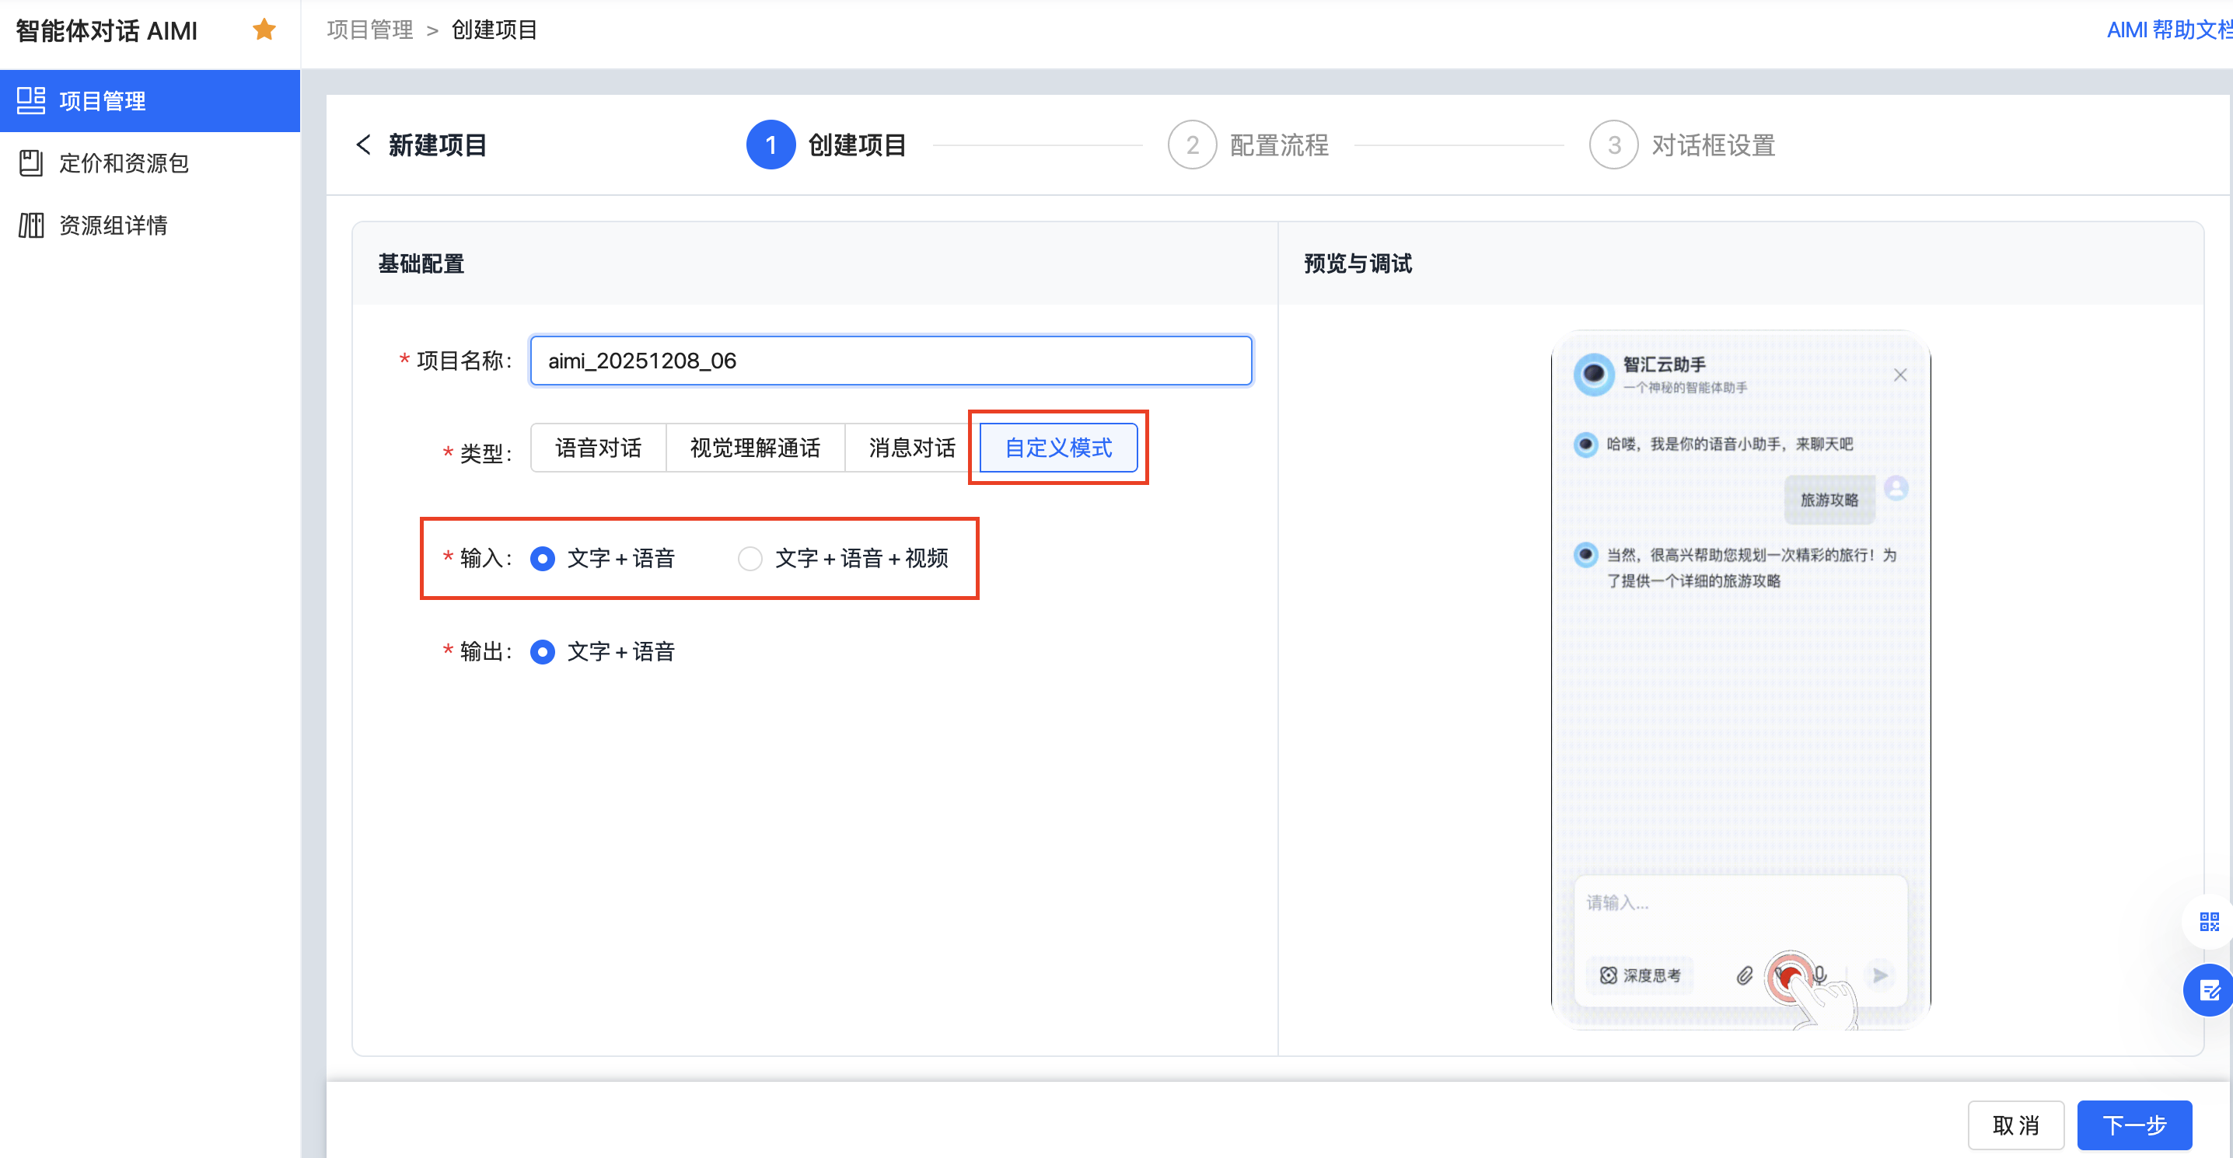Select 文字＋语音 input radio button
This screenshot has width=2233, height=1158.
[x=543, y=559]
